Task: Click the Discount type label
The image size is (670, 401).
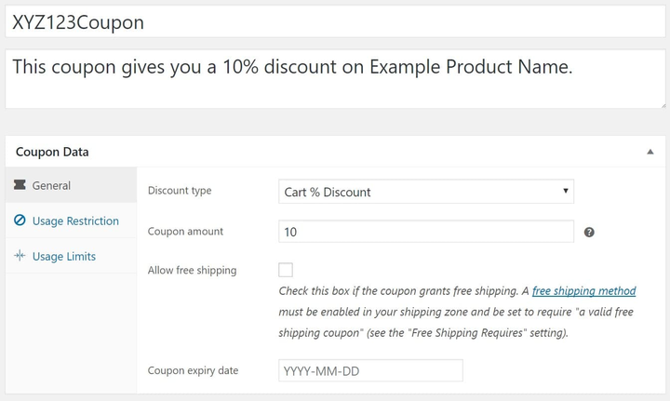Action: pos(180,191)
